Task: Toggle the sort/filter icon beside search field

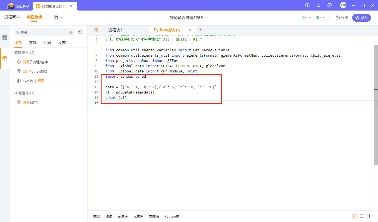Action: click(80, 32)
